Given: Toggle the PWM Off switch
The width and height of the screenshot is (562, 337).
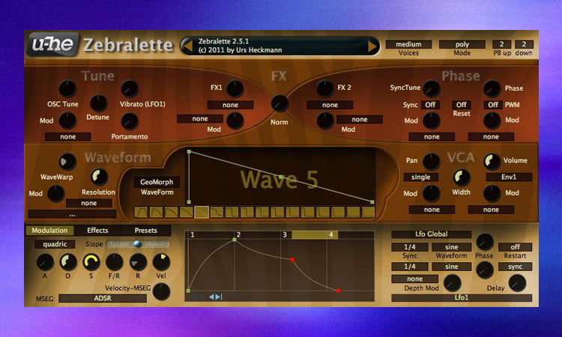Looking at the screenshot, I should point(492,105).
